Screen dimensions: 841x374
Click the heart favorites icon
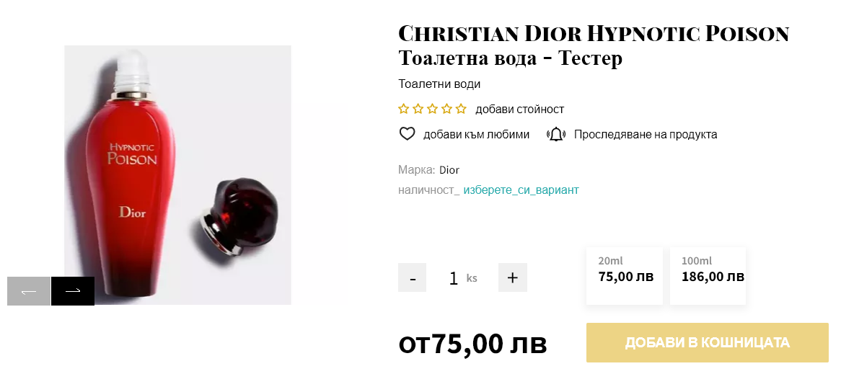click(x=408, y=134)
